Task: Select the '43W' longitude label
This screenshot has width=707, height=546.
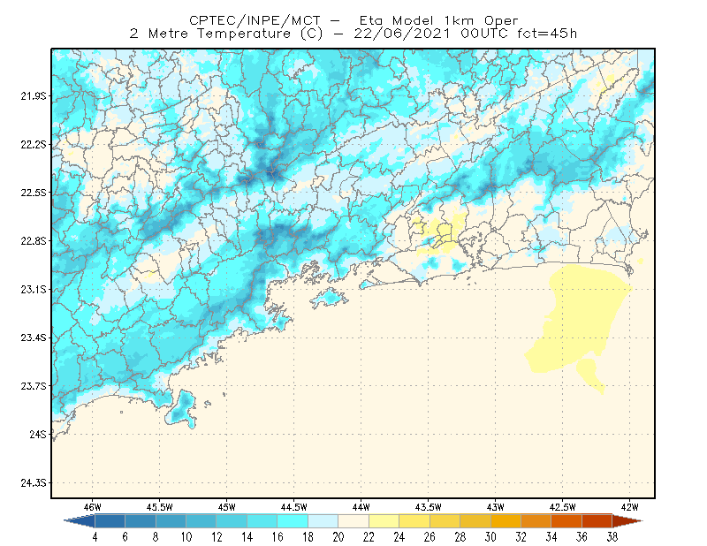Action: tap(496, 507)
